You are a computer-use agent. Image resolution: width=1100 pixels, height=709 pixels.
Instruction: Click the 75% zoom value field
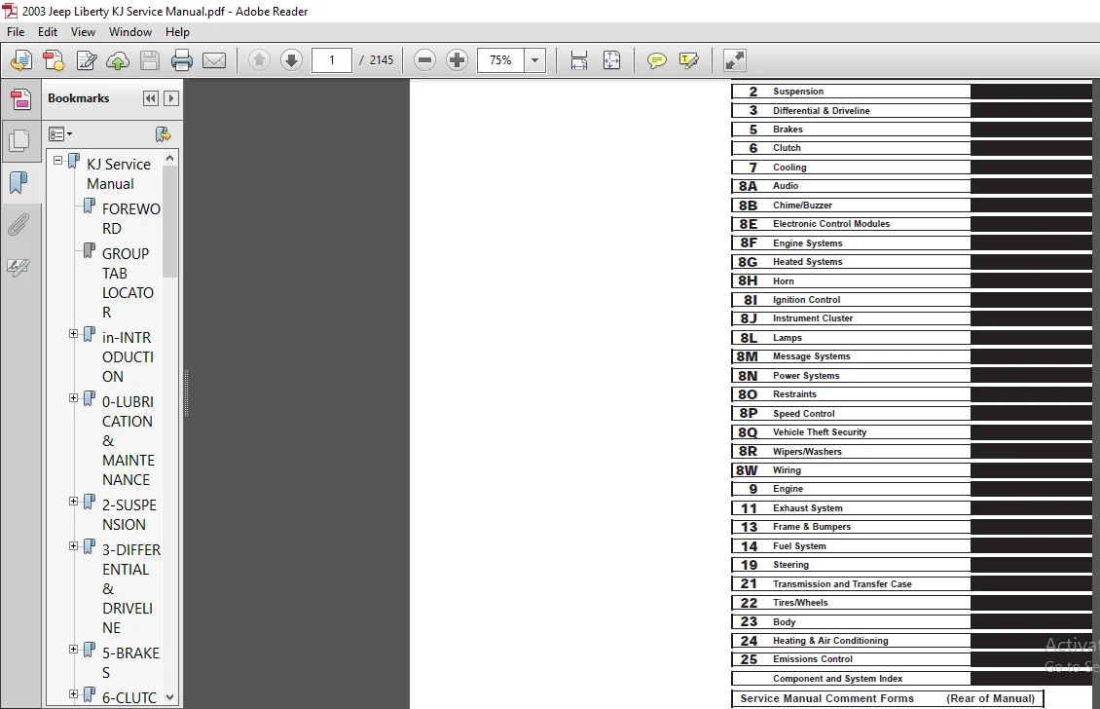[501, 60]
